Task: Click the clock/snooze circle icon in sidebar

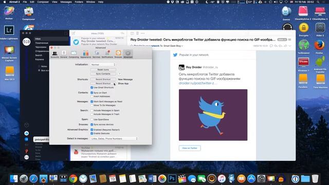Action: [x=26, y=125]
